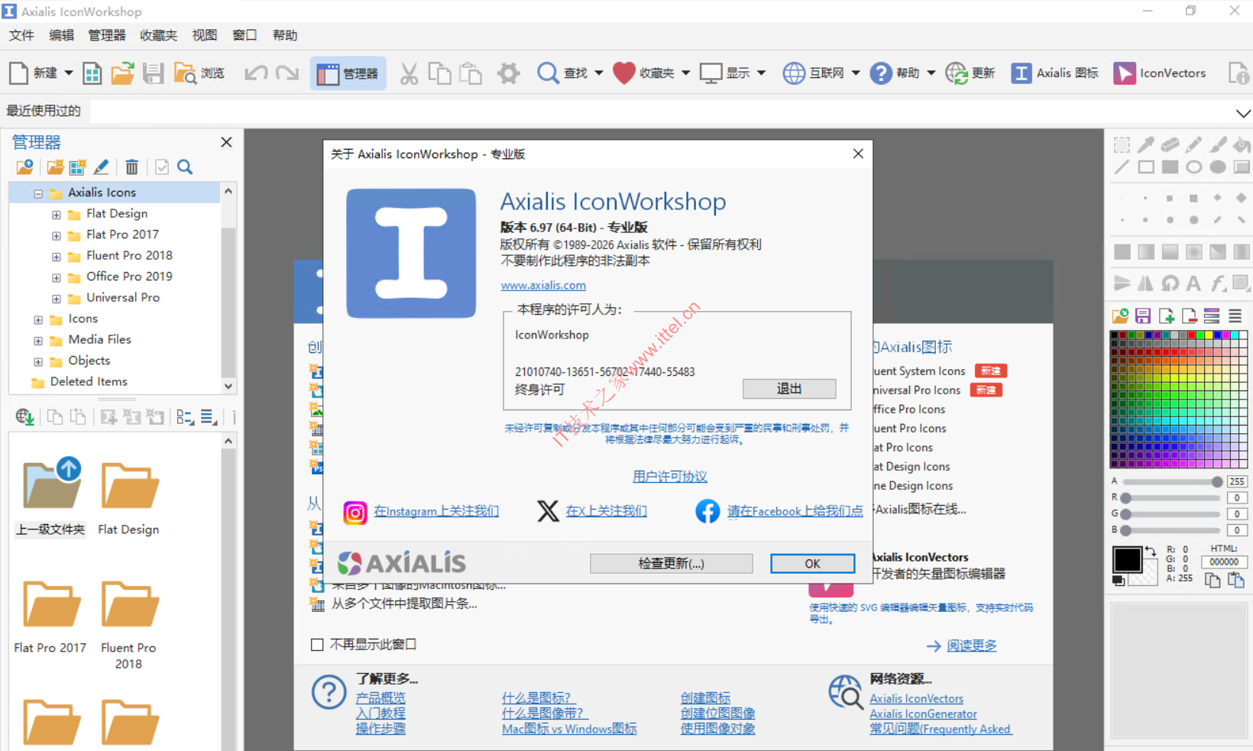
Task: Click the search magnifier in manager panel
Action: click(x=185, y=167)
